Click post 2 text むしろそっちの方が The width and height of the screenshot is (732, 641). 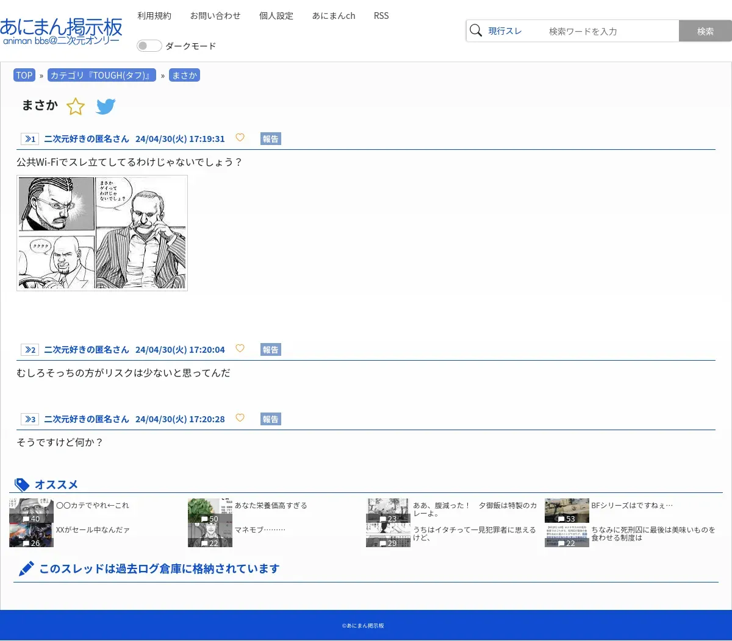coord(123,373)
